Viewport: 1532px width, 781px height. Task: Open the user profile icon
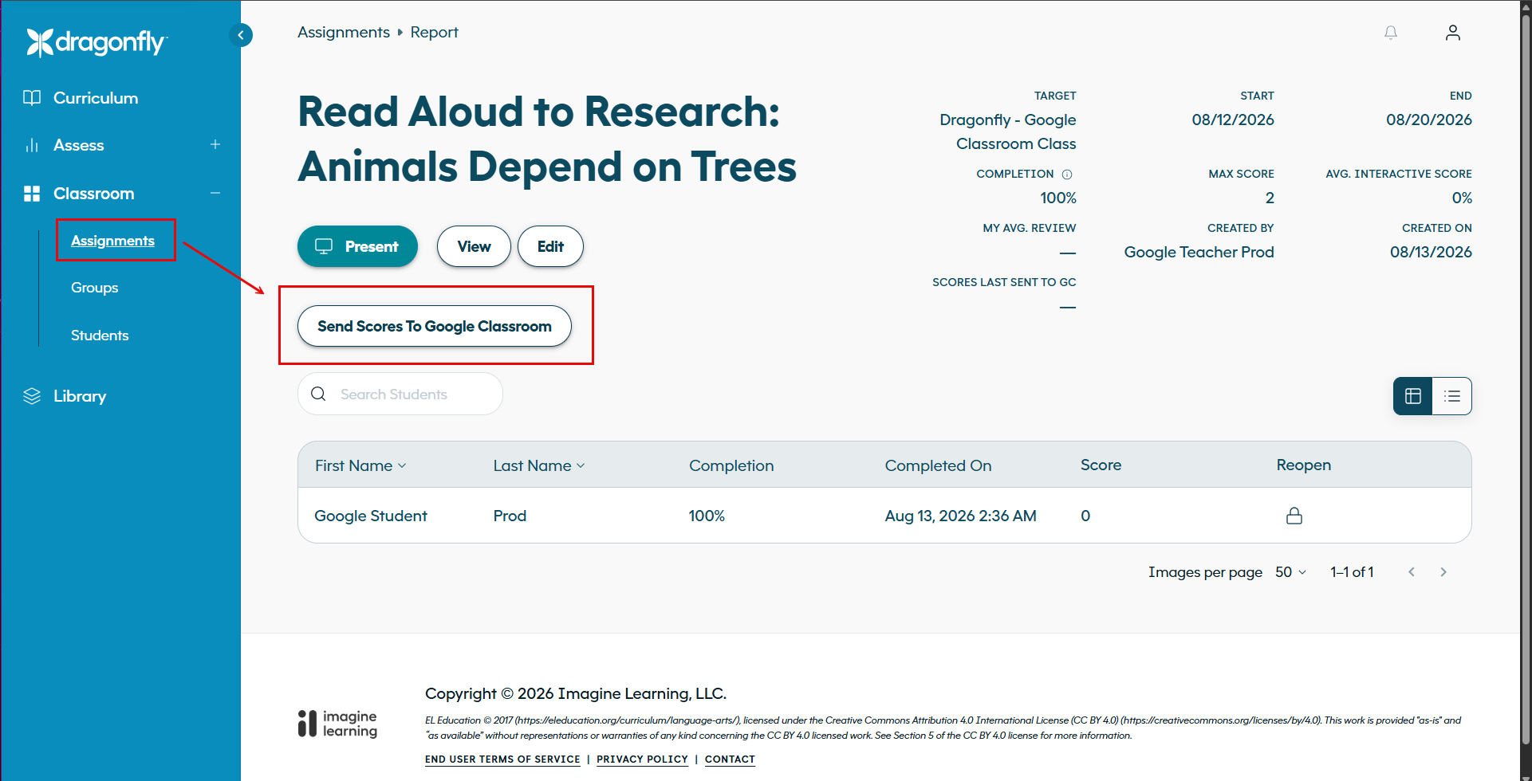click(1453, 33)
